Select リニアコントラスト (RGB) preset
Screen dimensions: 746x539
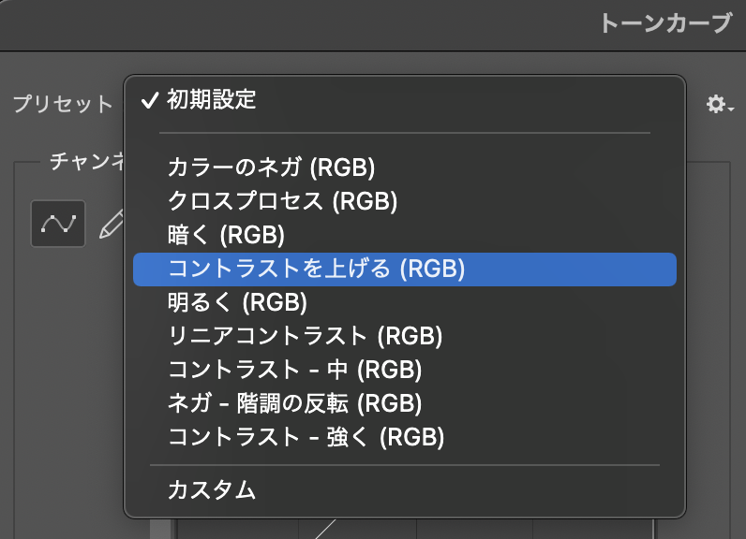305,336
